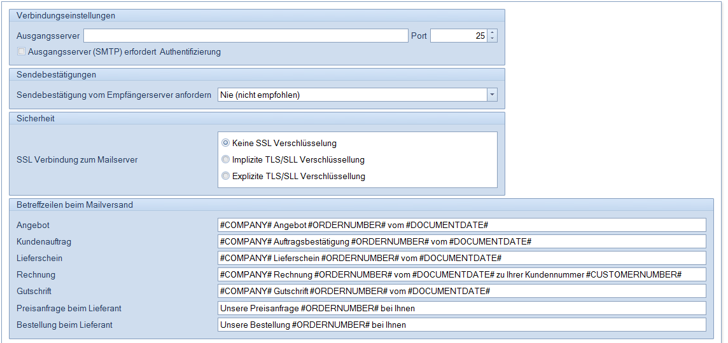This screenshot has width=728, height=343.
Task: Click the Verbindungseinstellungen section header
Action: (66, 15)
